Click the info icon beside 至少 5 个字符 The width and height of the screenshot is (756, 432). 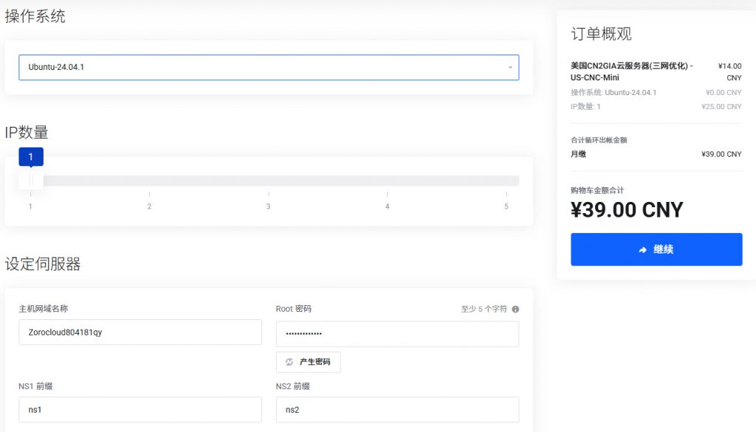[x=516, y=309]
